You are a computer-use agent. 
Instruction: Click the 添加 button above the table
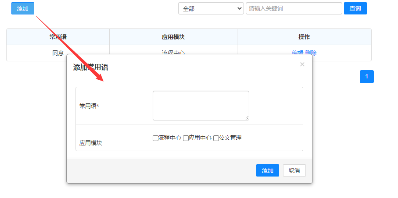[x=23, y=8]
